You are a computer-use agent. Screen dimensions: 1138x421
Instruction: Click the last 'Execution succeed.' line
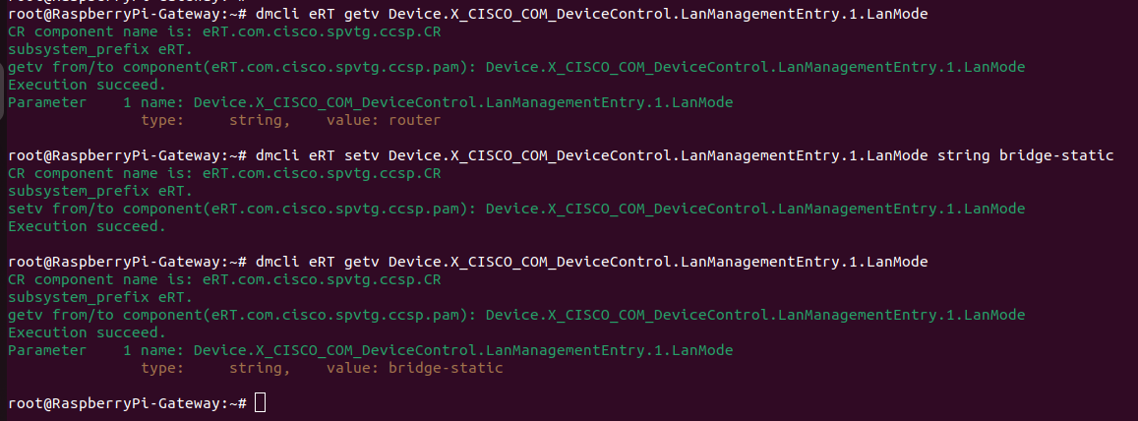pyautogui.click(x=87, y=332)
